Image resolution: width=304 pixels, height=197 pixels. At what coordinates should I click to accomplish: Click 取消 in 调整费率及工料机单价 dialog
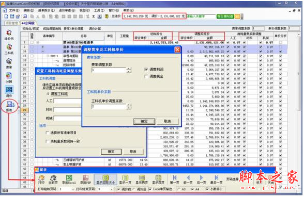coord(168,121)
